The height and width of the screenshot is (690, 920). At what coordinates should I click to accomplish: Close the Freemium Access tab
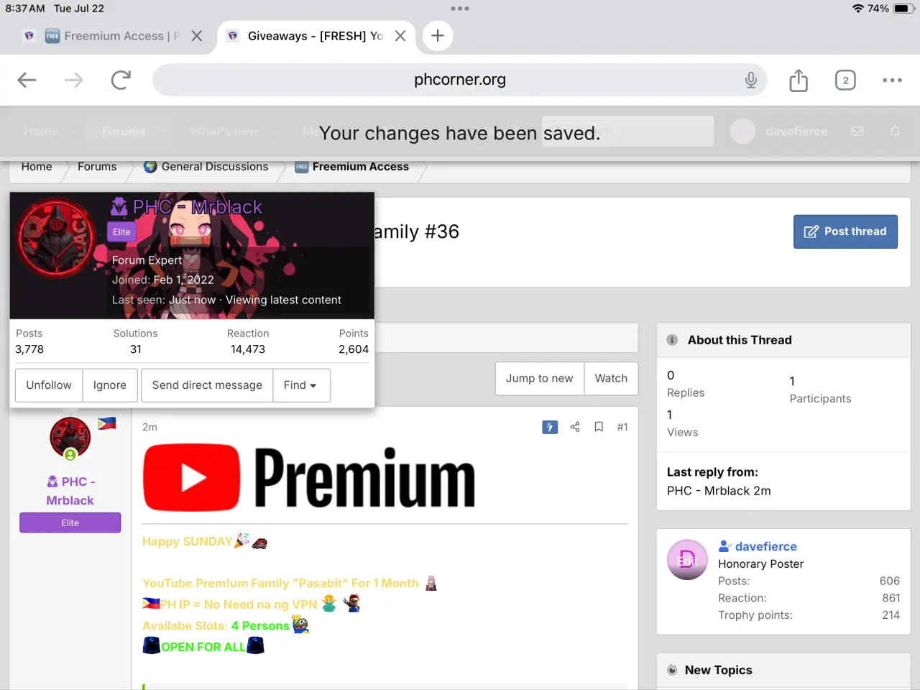pos(197,36)
